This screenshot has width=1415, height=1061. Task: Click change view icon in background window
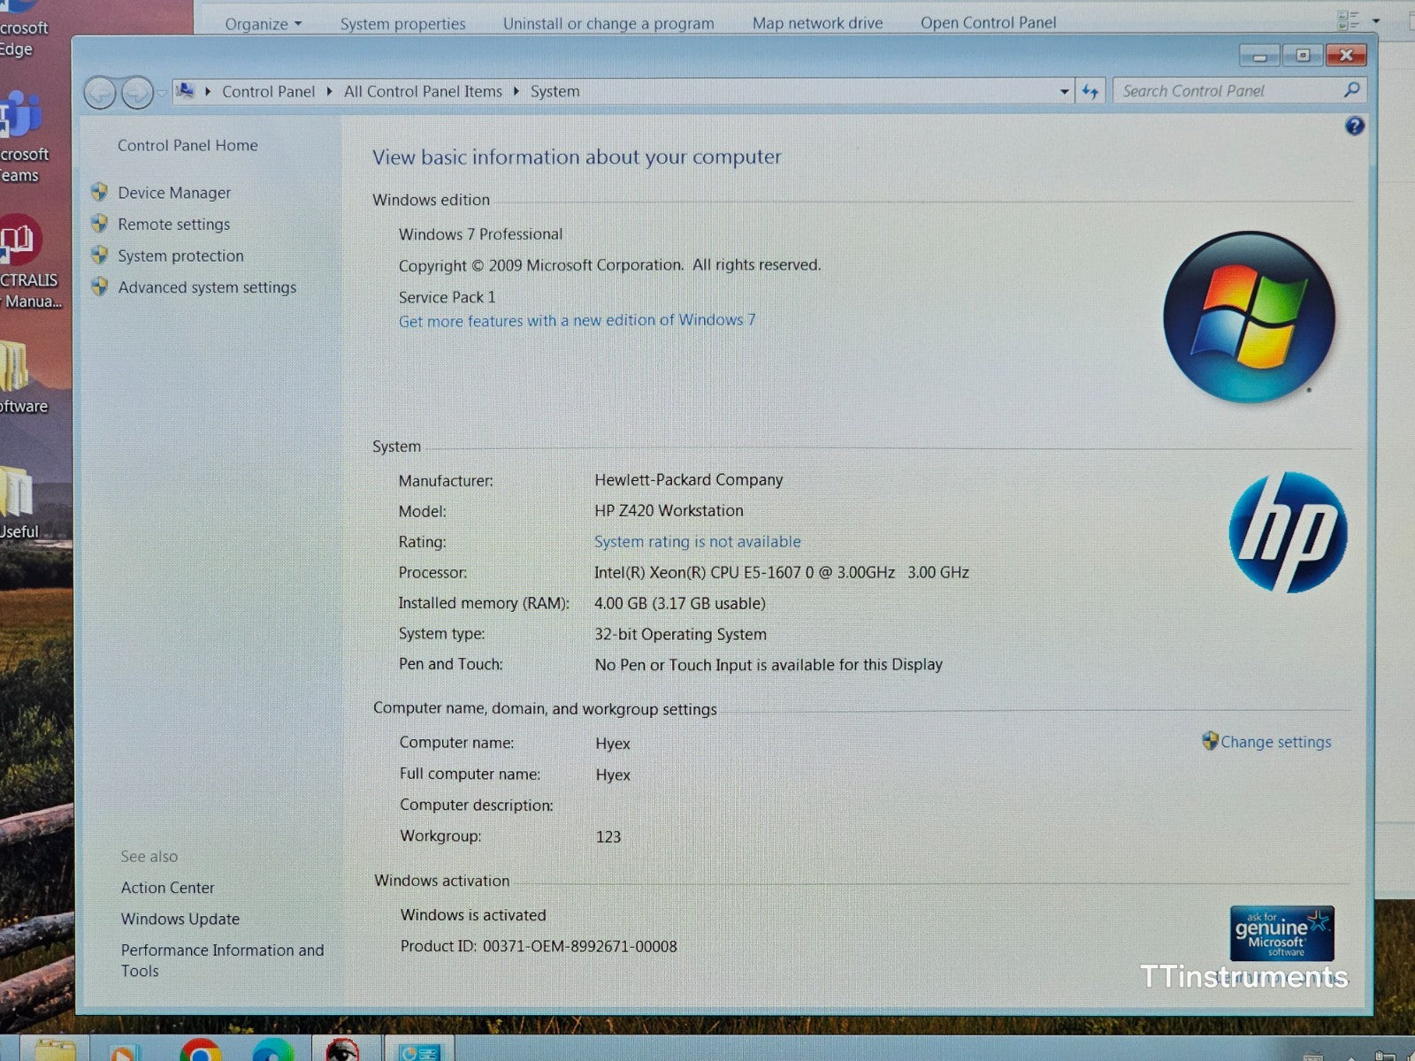click(x=1349, y=19)
